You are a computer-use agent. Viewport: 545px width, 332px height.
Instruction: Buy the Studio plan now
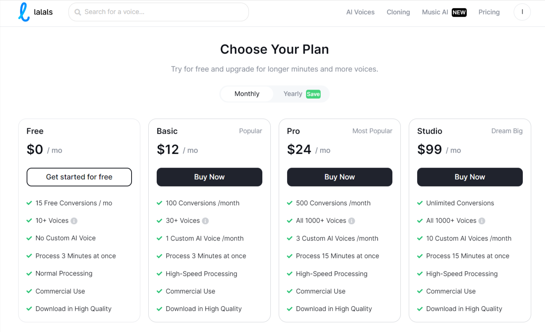coord(470,177)
